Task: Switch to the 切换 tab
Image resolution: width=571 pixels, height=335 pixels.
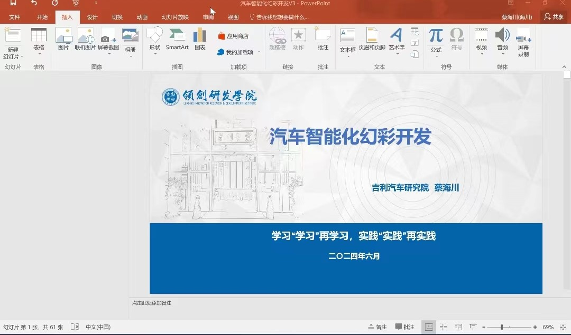Action: pyautogui.click(x=117, y=17)
